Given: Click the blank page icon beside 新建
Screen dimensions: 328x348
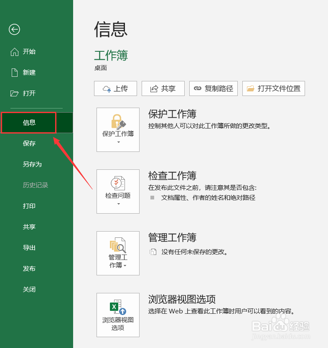Looking at the screenshot, I should [15, 73].
